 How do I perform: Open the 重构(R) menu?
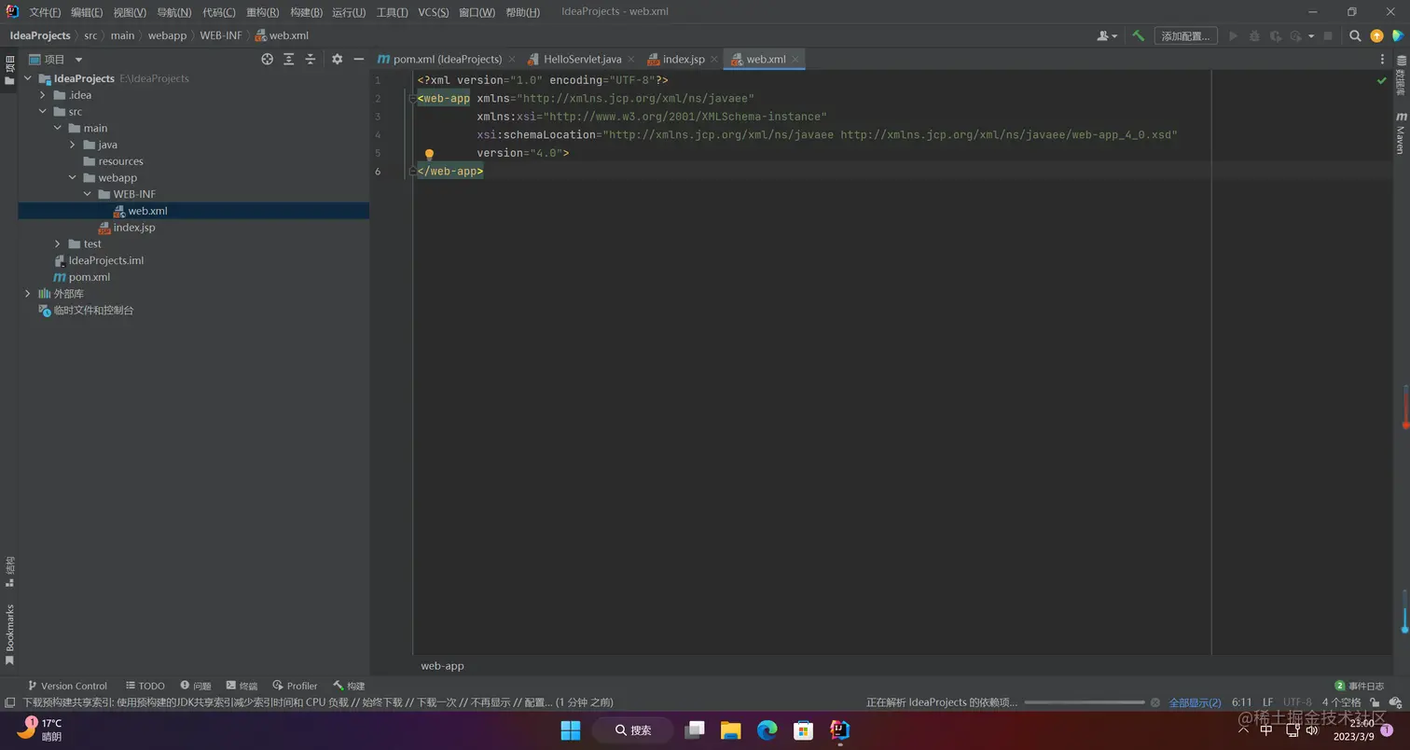tap(262, 12)
